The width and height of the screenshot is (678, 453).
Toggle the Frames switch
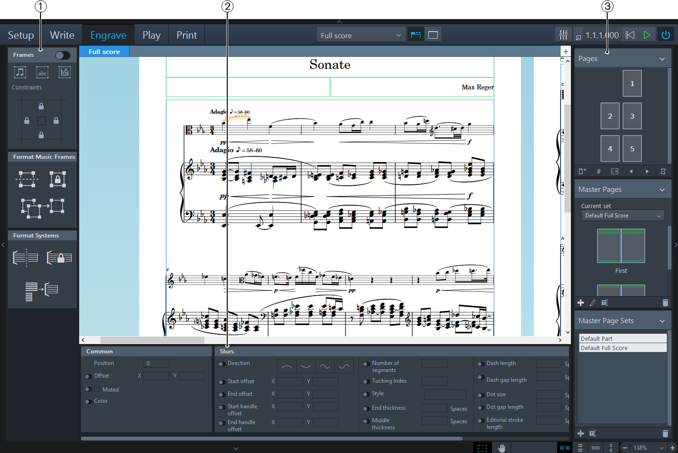coord(62,55)
